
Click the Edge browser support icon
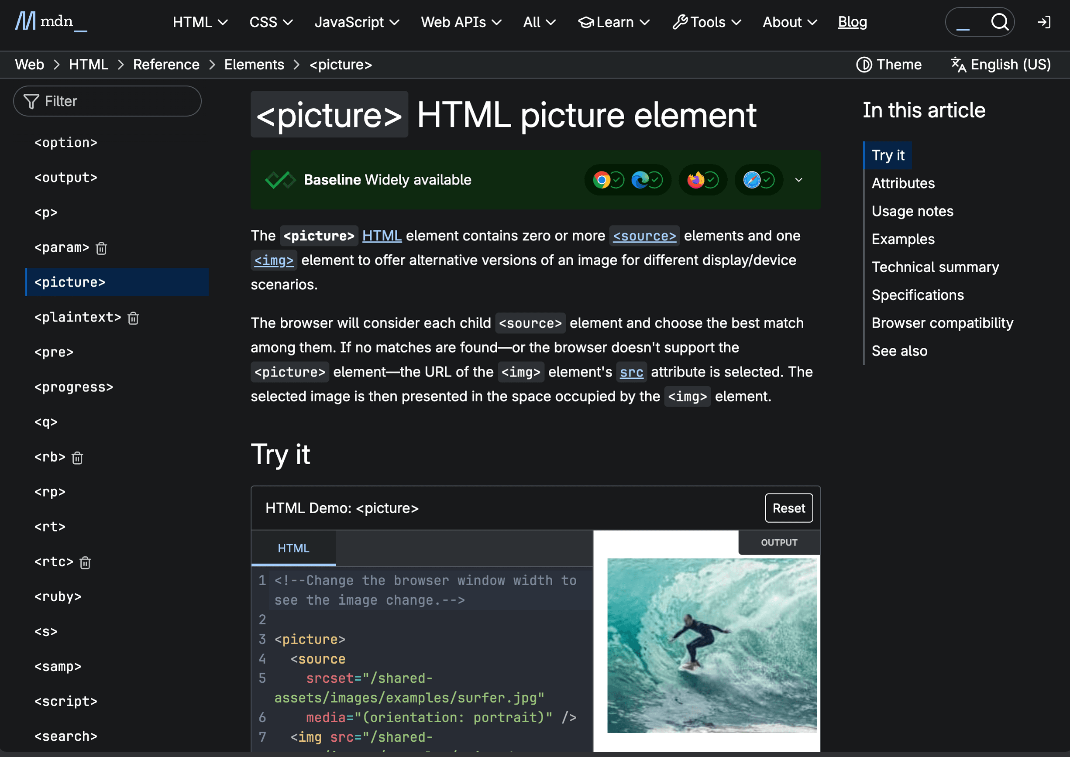coord(640,179)
